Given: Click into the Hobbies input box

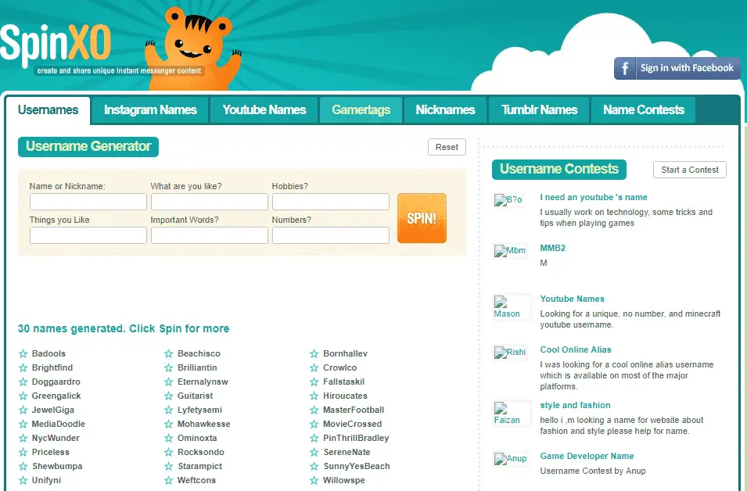Looking at the screenshot, I should 330,202.
